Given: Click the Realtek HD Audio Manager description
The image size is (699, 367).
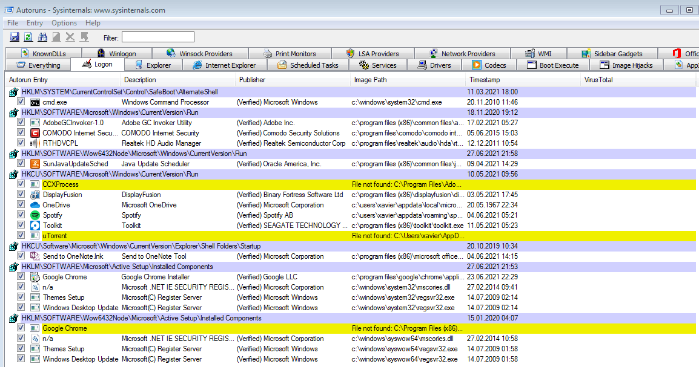Looking at the screenshot, I should tap(161, 143).
